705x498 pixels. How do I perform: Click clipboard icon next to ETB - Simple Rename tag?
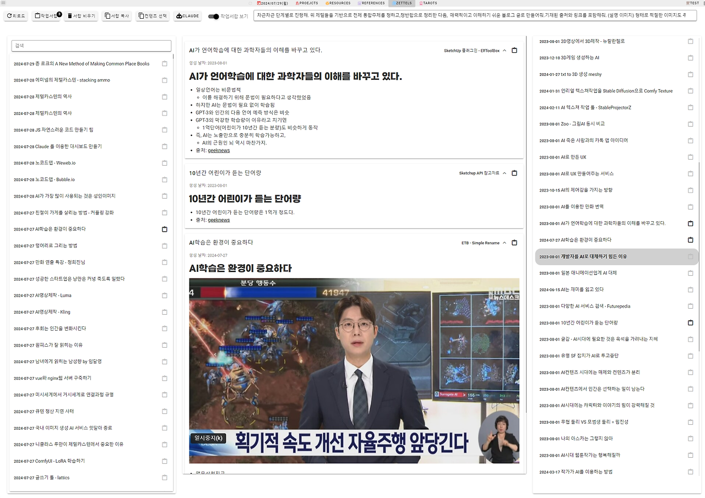click(x=514, y=243)
